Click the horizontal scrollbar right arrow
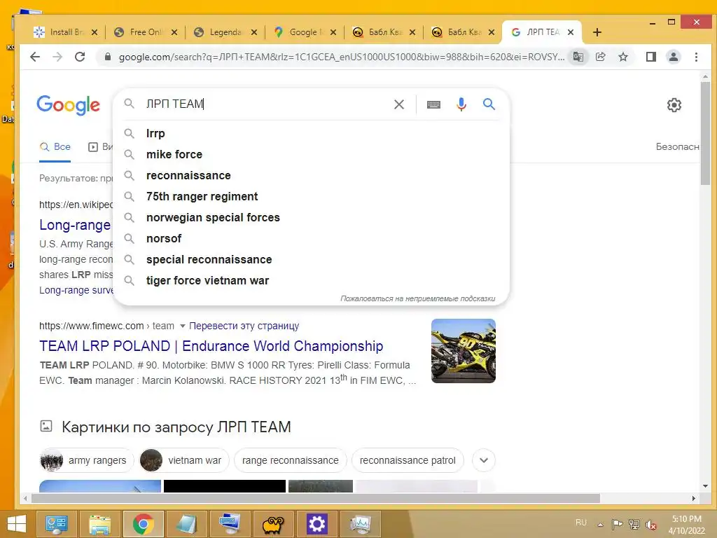717x538 pixels. [x=694, y=498]
